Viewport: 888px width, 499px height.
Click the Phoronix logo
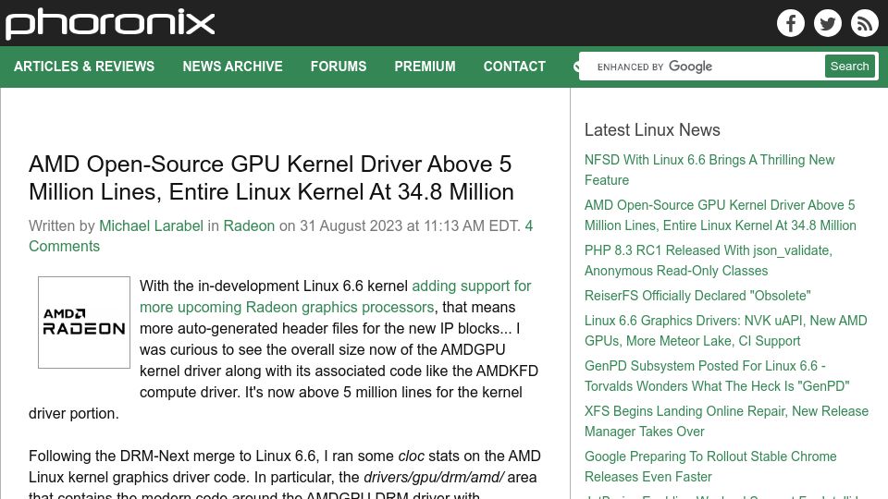click(x=110, y=24)
